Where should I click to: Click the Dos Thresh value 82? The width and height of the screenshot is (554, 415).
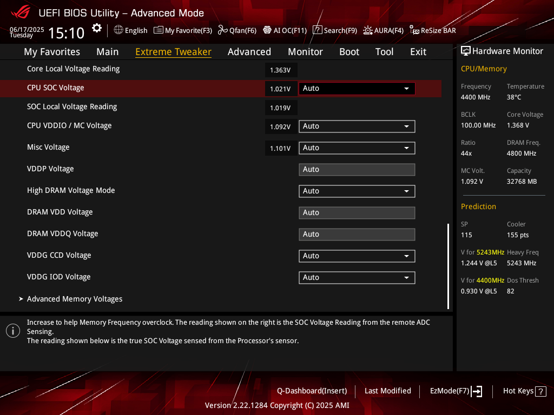point(511,291)
